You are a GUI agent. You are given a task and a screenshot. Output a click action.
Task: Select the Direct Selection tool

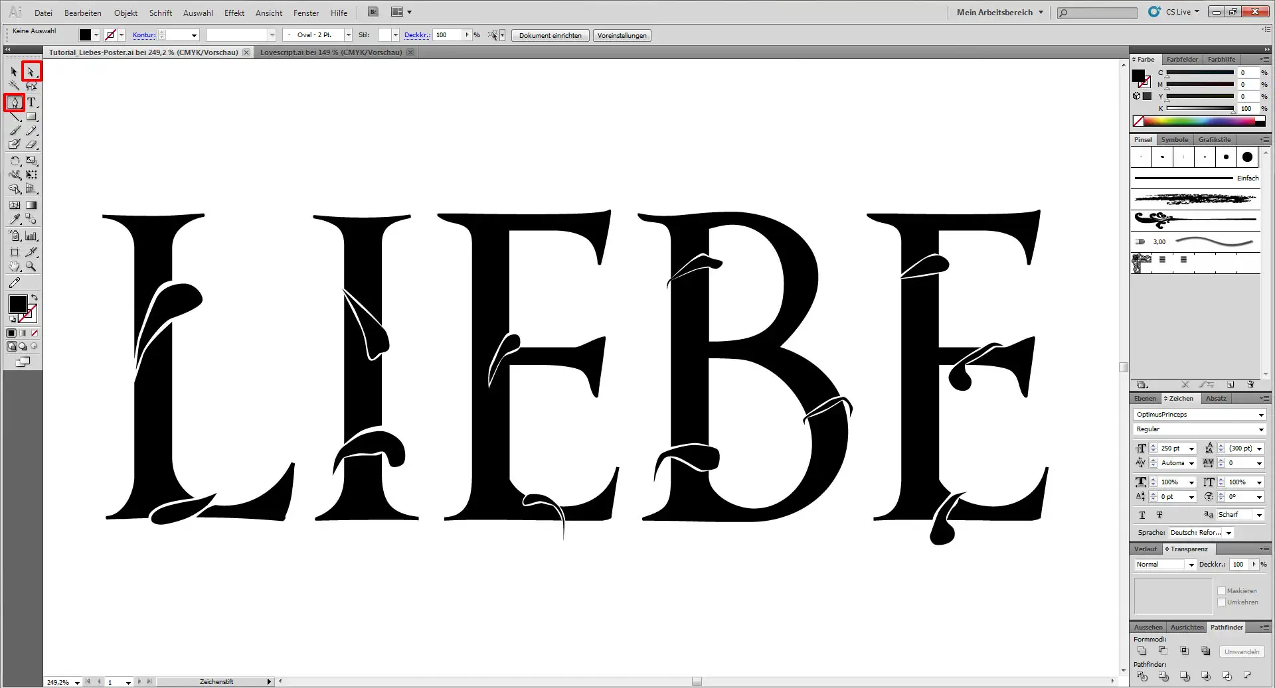coord(31,72)
